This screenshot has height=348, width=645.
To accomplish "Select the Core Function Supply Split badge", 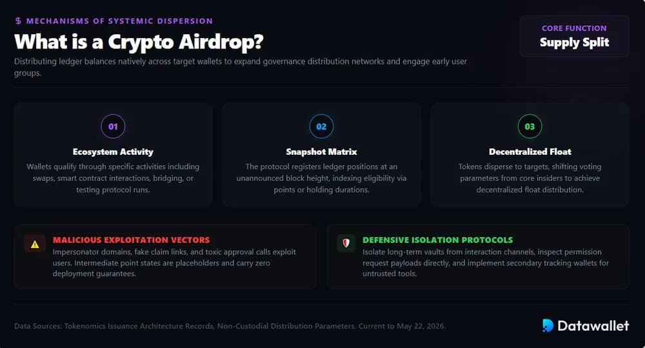I will click(x=574, y=36).
